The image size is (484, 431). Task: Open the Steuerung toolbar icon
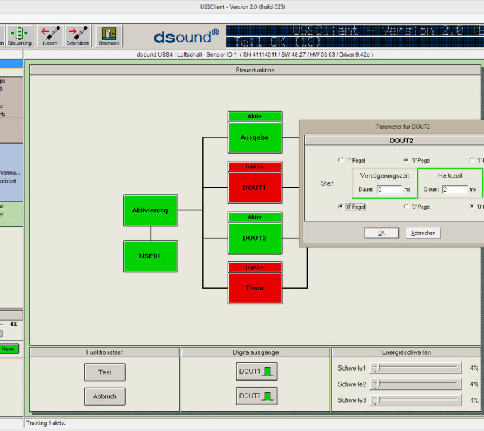coord(20,35)
